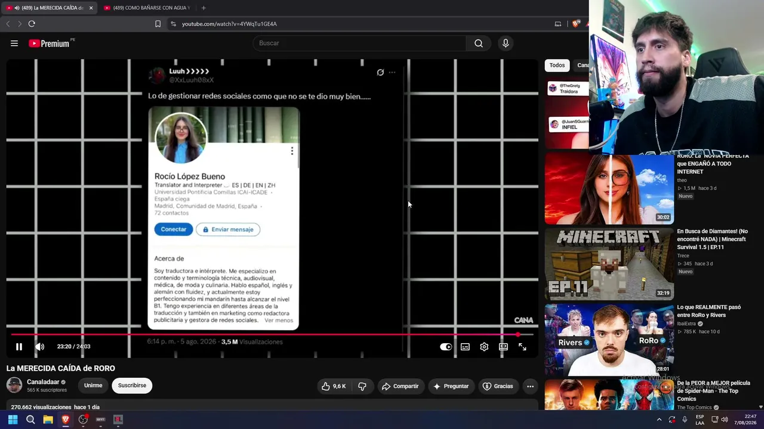The height and width of the screenshot is (429, 764).
Task: Click the 23:20 / 24:03 time display
Action: (x=73, y=346)
